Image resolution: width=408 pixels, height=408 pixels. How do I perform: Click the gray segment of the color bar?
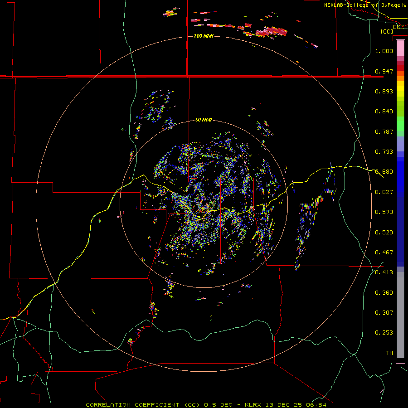[x=400, y=315]
